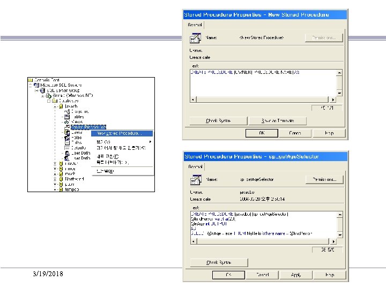This screenshot has width=386, height=289.
Task: Click Check Syntax in sp_getAgeSelector dialog
Action: (x=219, y=262)
